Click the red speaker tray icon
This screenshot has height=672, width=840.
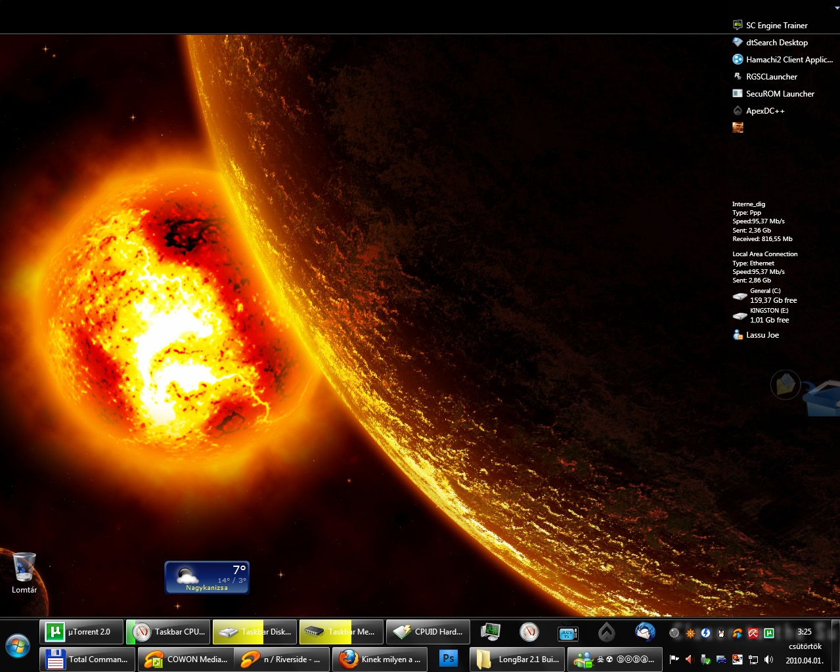click(x=690, y=660)
